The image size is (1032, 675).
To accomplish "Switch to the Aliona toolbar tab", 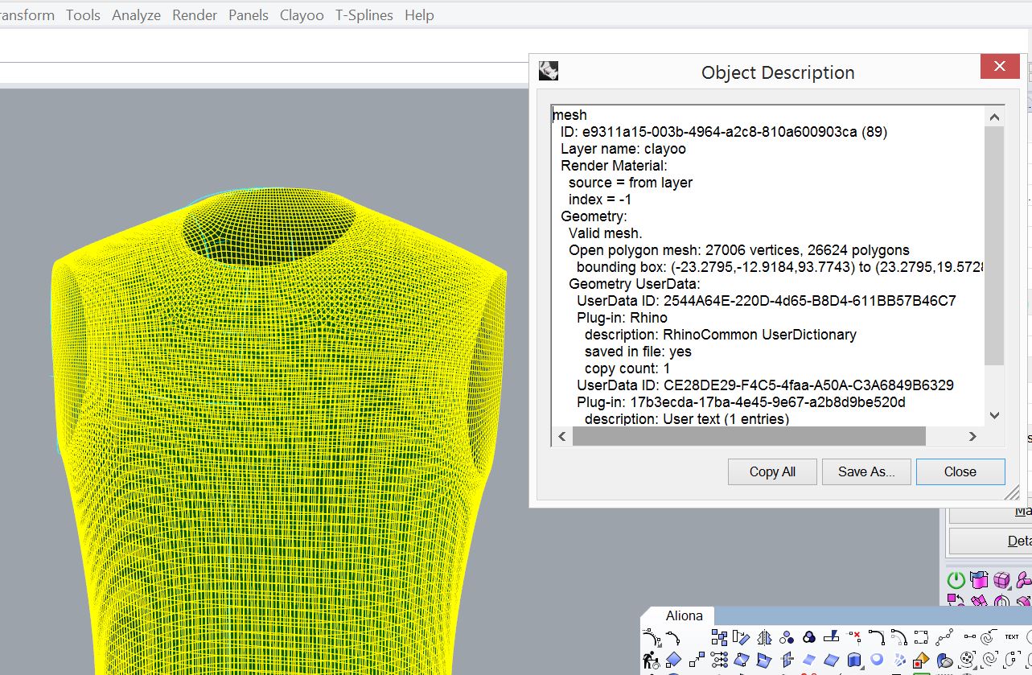I will (684, 616).
